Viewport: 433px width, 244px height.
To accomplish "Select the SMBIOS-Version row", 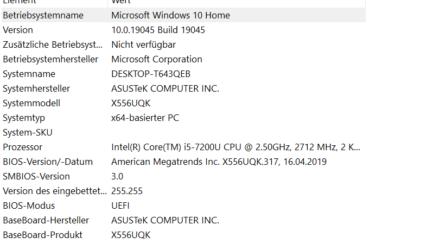I will pos(36,176).
